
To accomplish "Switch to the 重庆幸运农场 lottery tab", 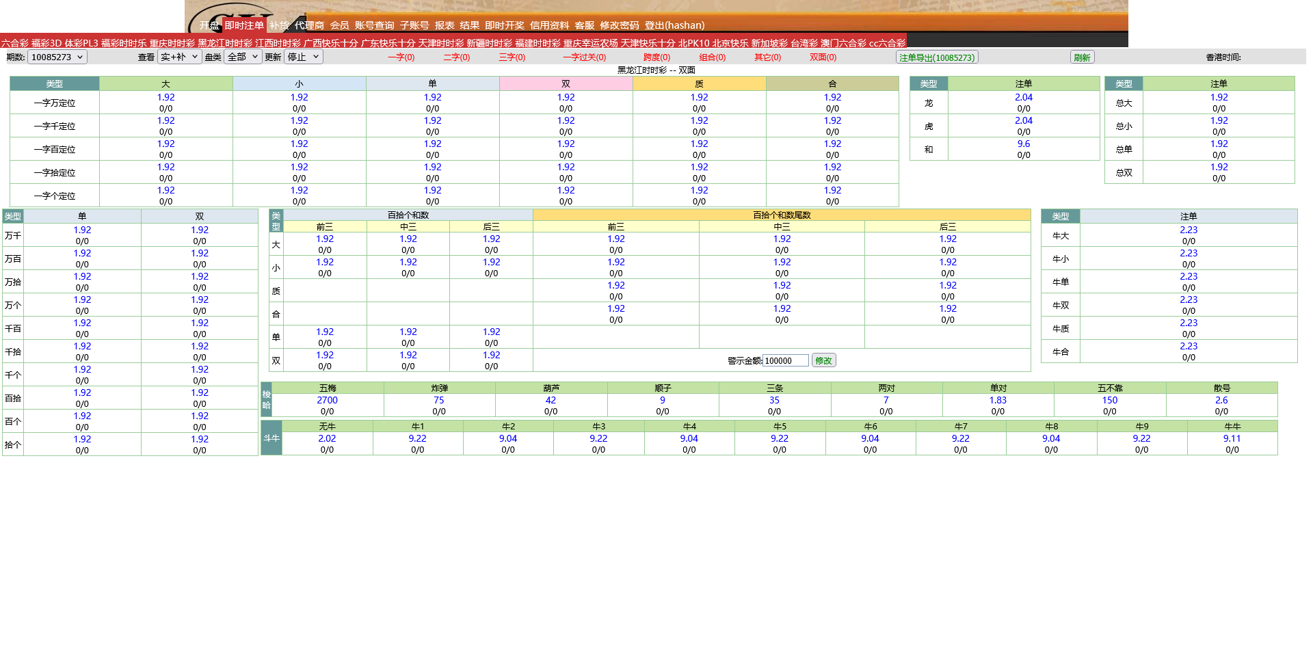I will point(591,43).
